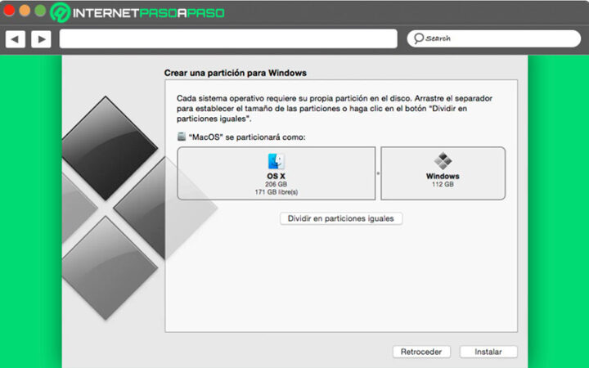Click the "171 GB libre(s)" text

(x=277, y=192)
